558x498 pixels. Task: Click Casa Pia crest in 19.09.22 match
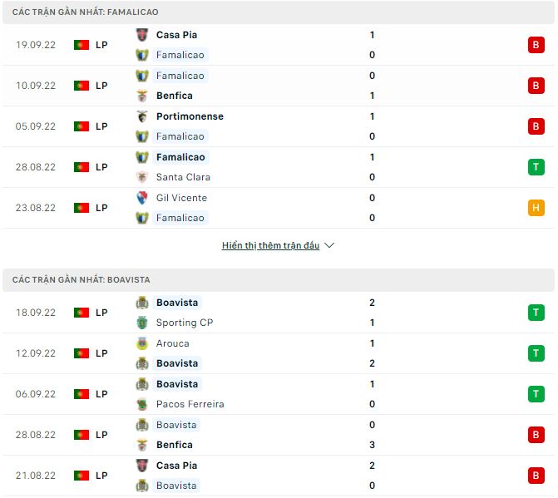pyautogui.click(x=142, y=35)
